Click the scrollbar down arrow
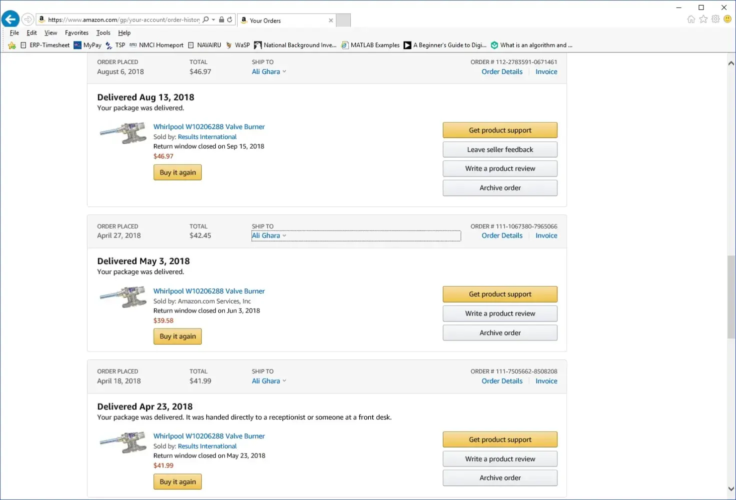 click(731, 488)
